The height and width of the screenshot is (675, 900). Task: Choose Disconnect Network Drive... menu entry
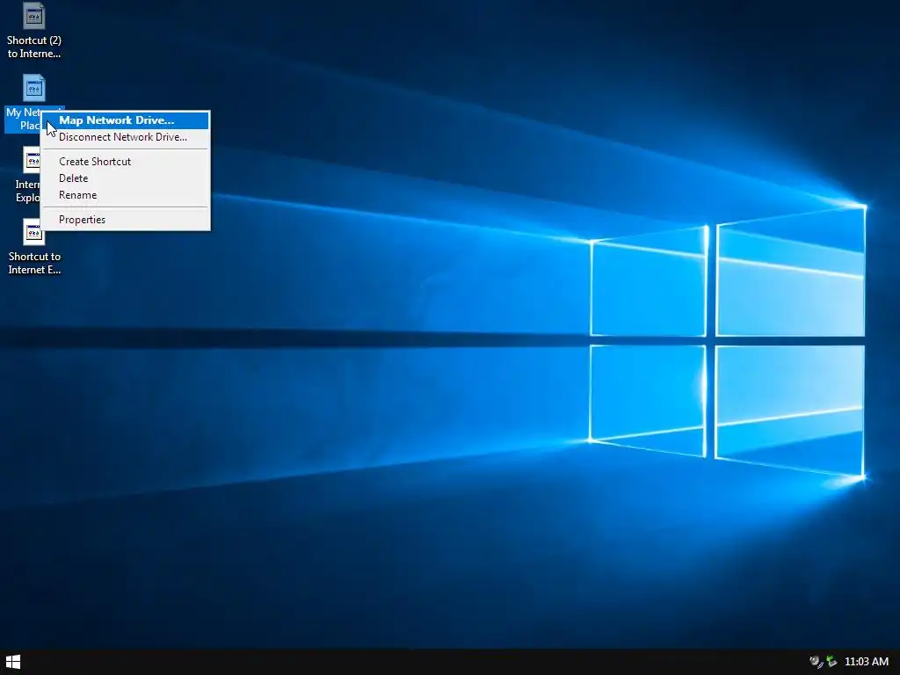tap(125, 137)
